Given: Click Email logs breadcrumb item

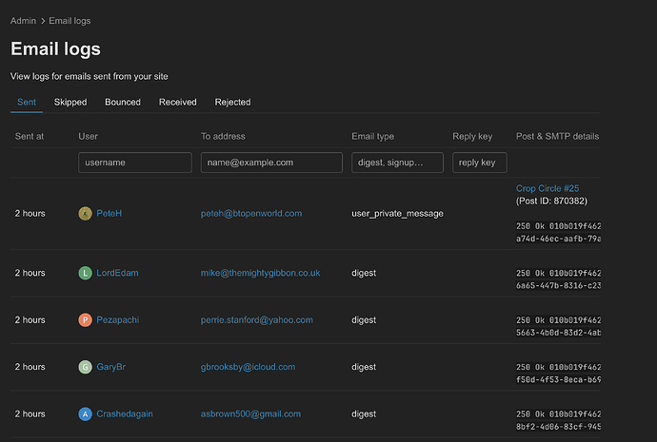Looking at the screenshot, I should pyautogui.click(x=70, y=21).
